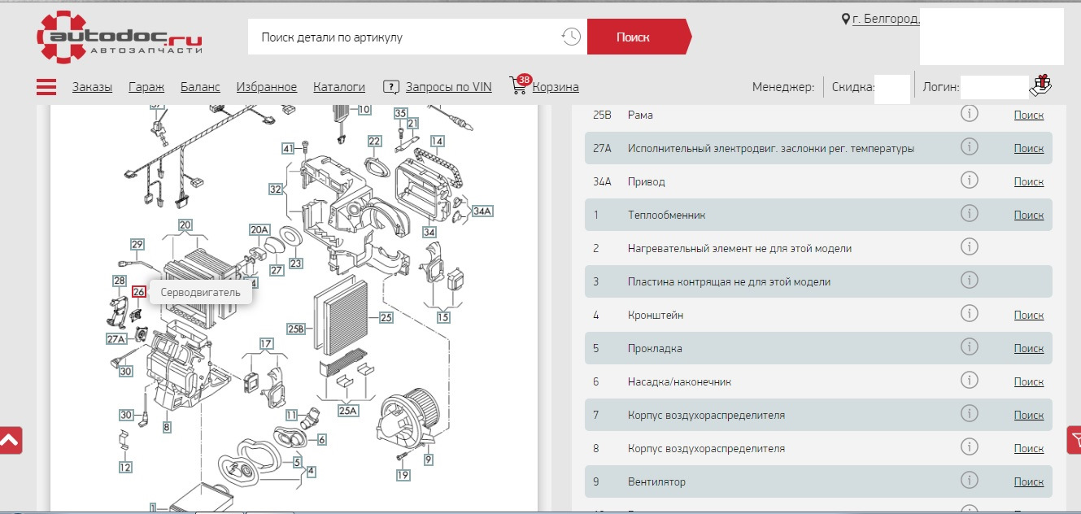
Task: Open the Избранное menu item
Action: tap(267, 87)
